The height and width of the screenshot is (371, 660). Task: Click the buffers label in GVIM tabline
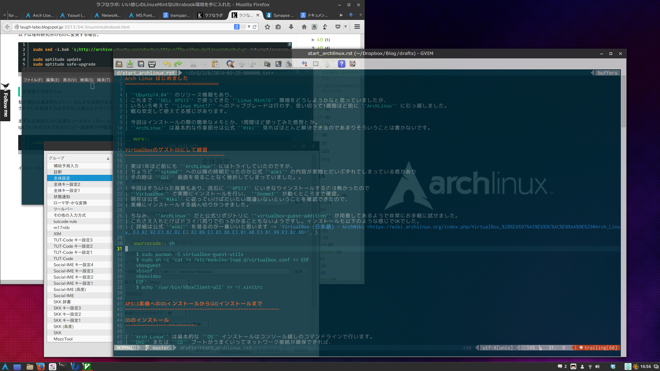point(607,73)
